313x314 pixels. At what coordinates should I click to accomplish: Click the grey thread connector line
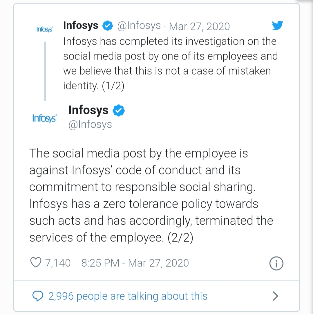click(45, 71)
